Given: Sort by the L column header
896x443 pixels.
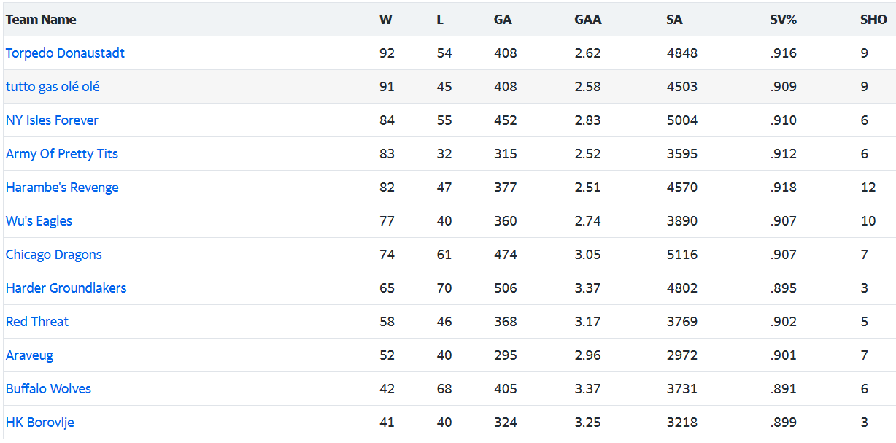Looking at the screenshot, I should (440, 20).
